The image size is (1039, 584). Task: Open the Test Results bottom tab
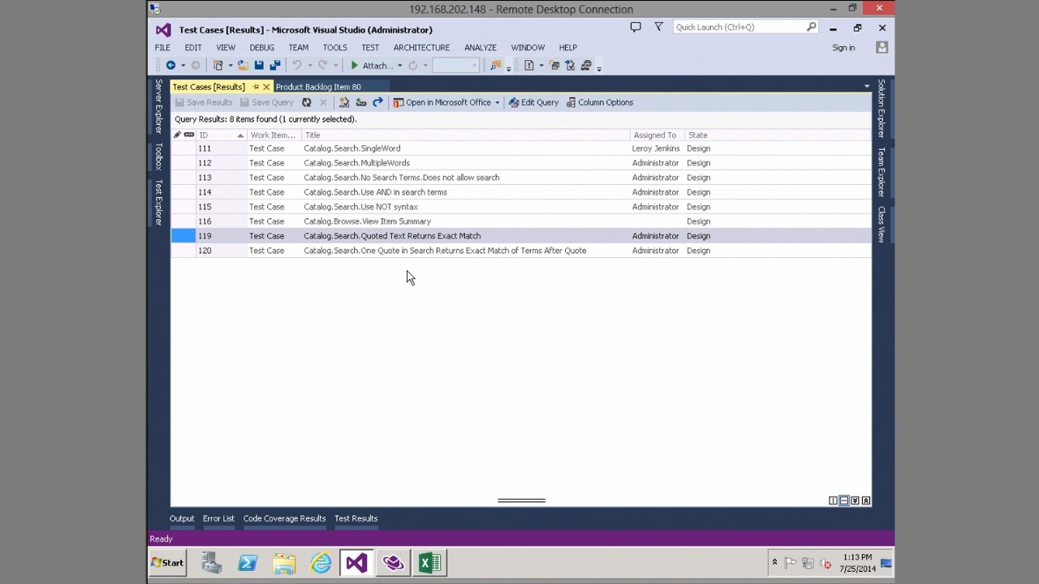(356, 518)
